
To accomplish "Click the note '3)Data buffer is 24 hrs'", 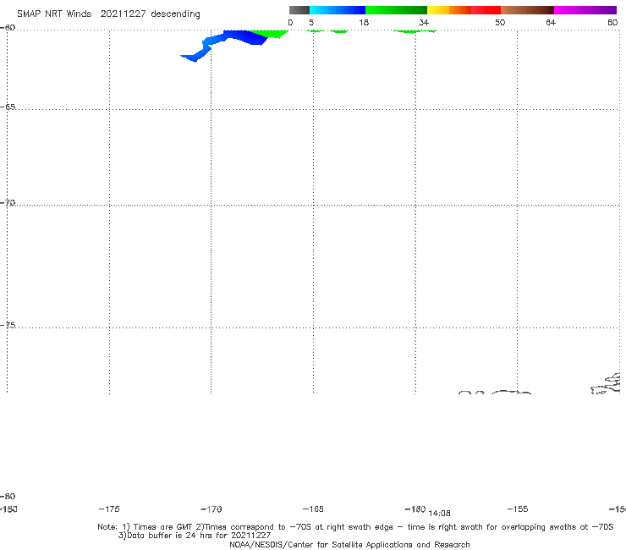I will 195,536.
